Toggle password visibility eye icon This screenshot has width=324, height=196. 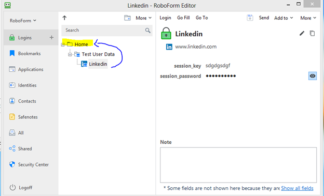click(x=313, y=76)
